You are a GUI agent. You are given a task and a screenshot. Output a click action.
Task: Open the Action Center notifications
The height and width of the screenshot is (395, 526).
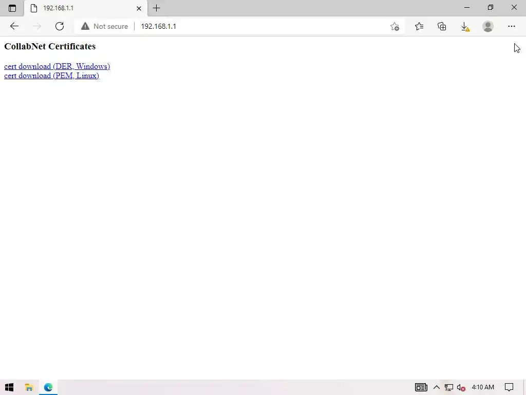(509, 387)
